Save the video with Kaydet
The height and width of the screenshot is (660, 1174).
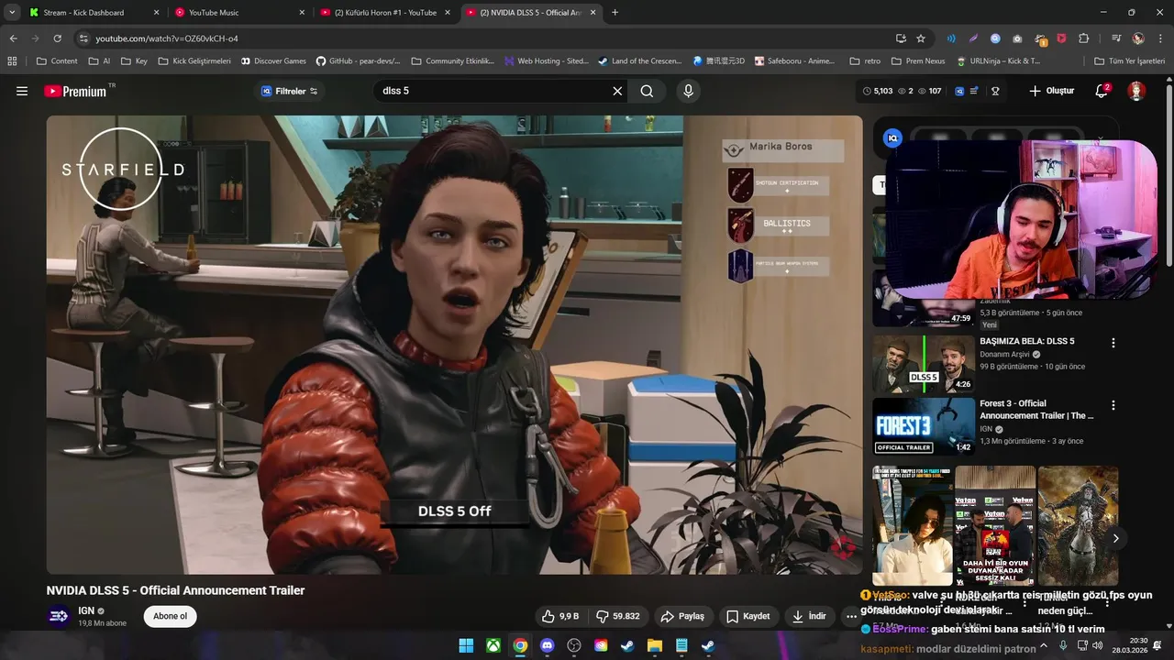click(x=748, y=616)
